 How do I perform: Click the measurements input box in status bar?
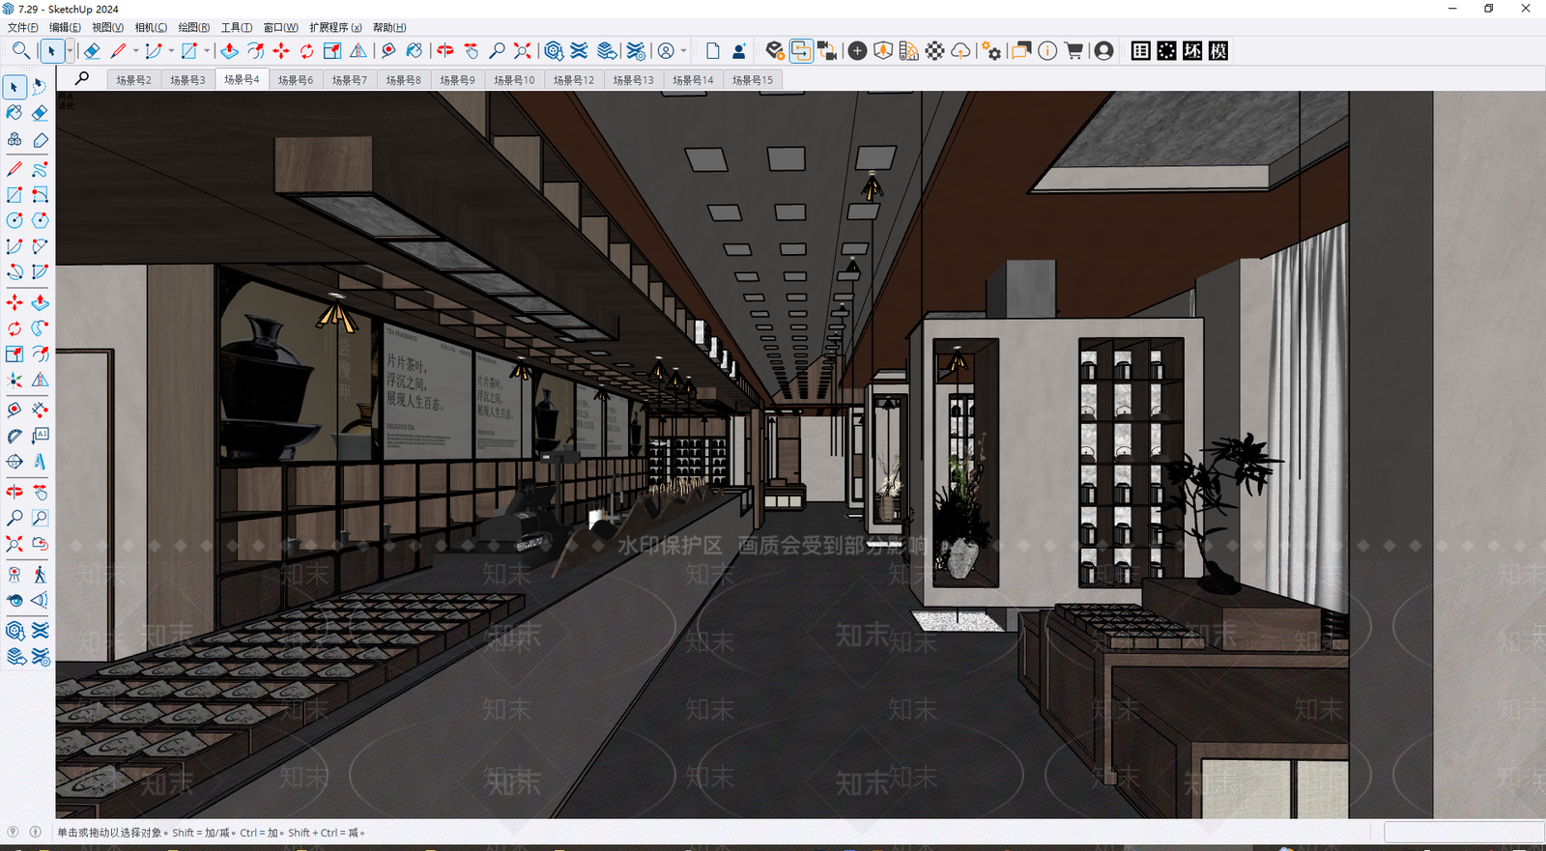pyautogui.click(x=1464, y=833)
